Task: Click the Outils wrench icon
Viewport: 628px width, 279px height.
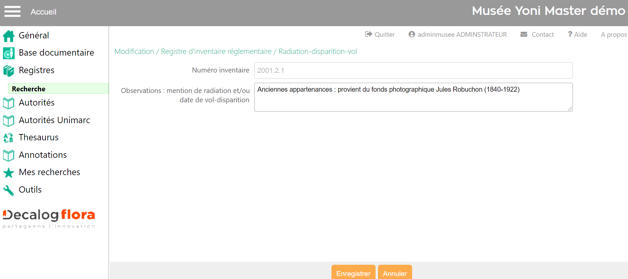Action: 9,190
